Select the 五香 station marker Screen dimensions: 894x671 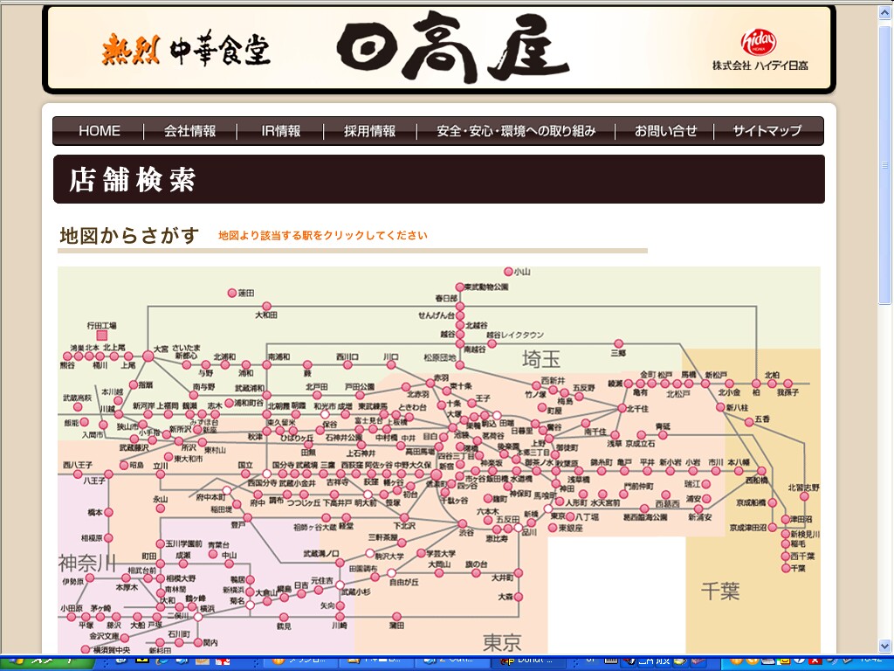pyautogui.click(x=748, y=422)
